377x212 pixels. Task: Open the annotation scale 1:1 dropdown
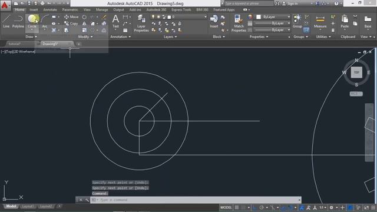coord(323,207)
